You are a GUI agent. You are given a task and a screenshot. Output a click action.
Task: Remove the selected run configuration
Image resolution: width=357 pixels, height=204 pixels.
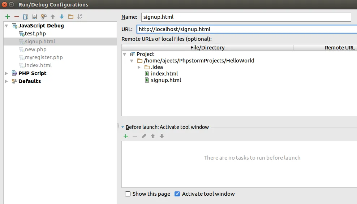[x=16, y=17]
